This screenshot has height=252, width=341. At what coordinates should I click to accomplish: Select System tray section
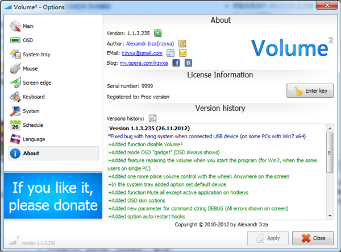coord(36,55)
